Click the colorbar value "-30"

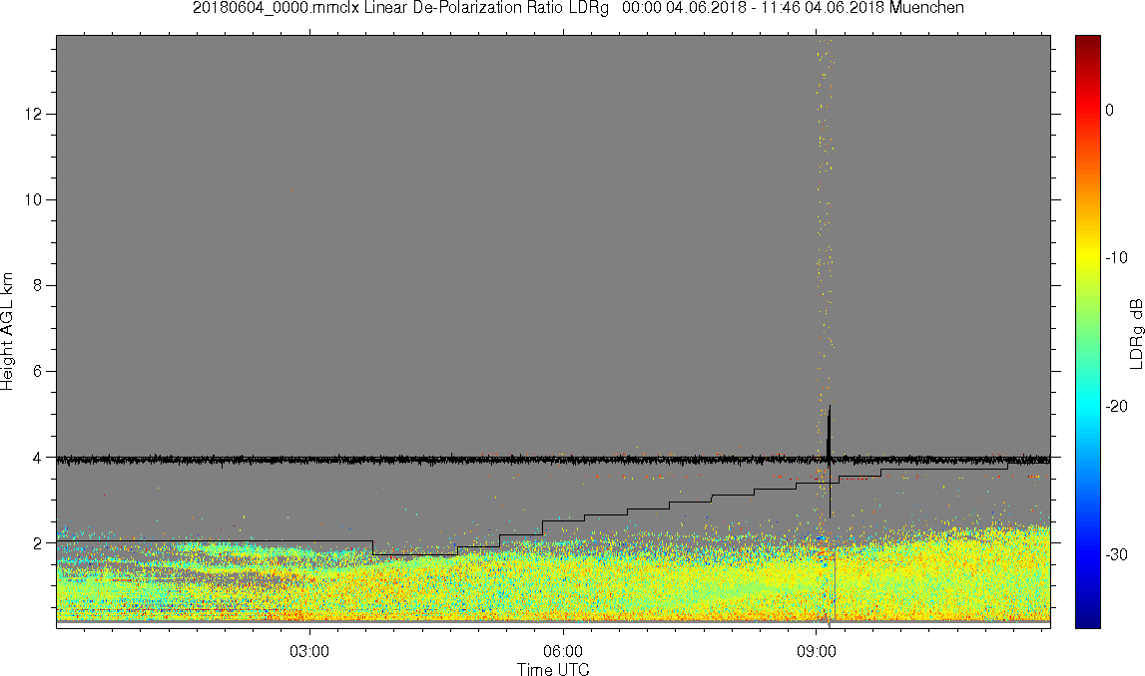1117,555
